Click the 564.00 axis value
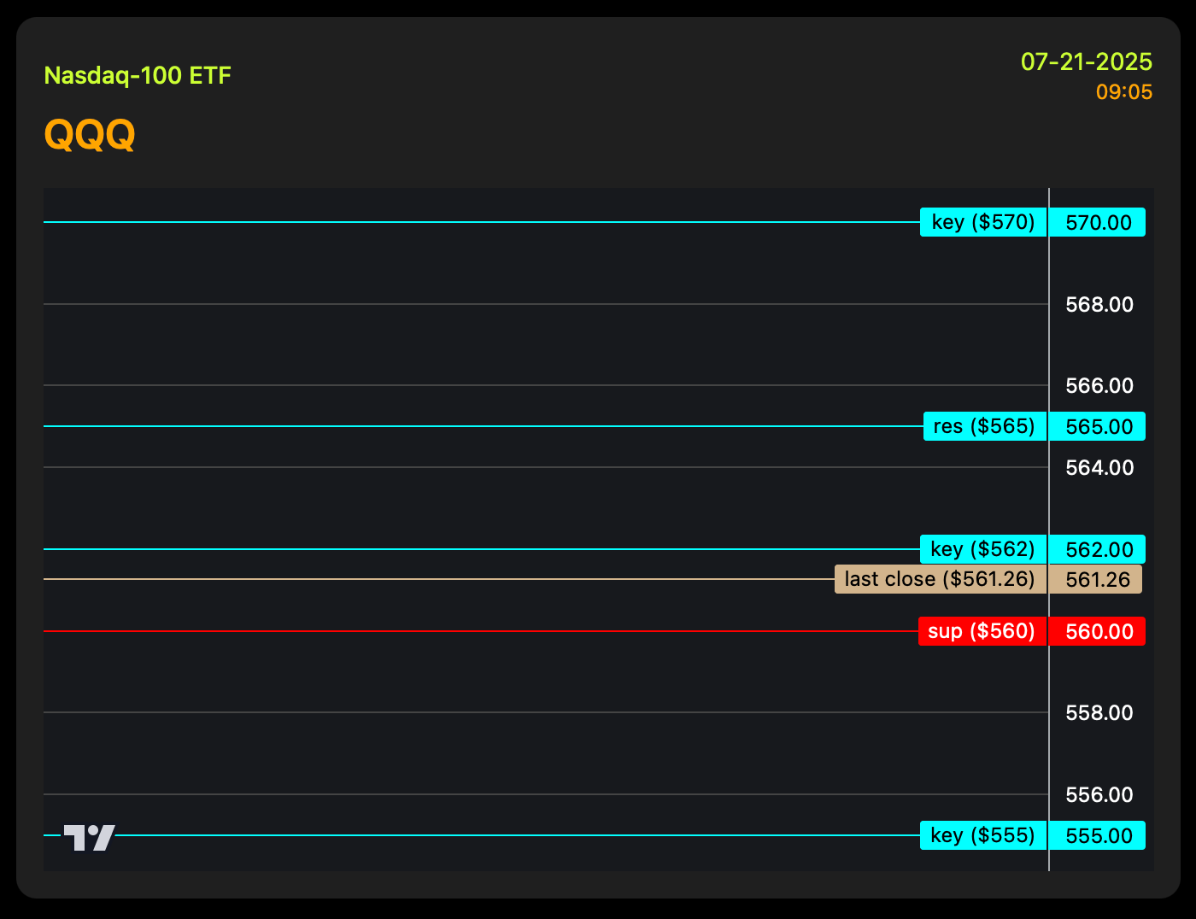 tap(1099, 467)
